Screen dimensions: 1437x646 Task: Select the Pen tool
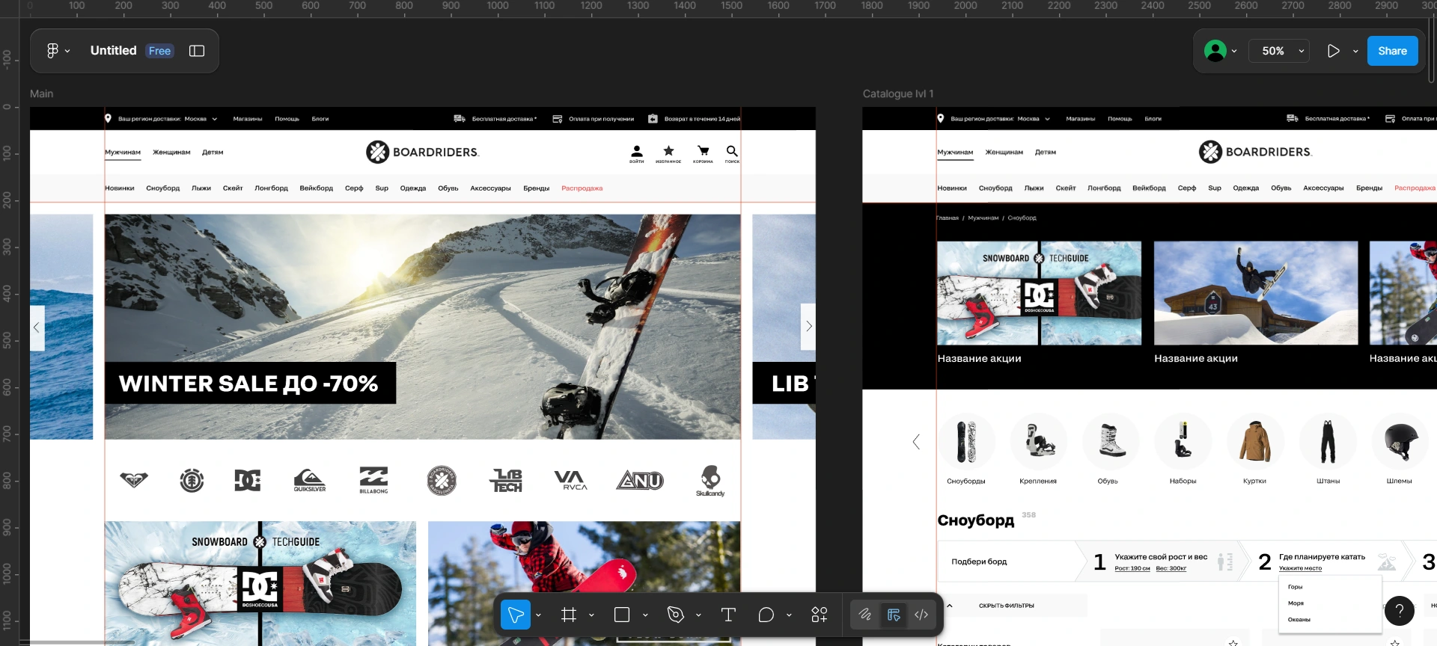[x=675, y=615]
